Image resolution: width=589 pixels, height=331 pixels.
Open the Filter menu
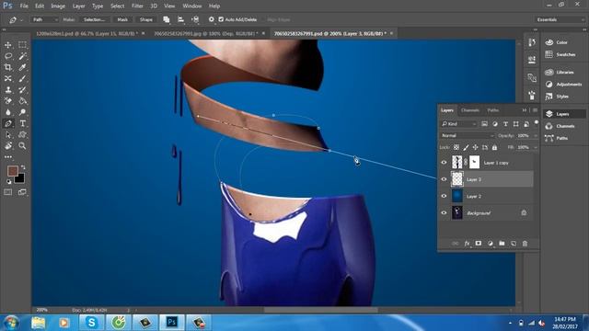point(137,6)
